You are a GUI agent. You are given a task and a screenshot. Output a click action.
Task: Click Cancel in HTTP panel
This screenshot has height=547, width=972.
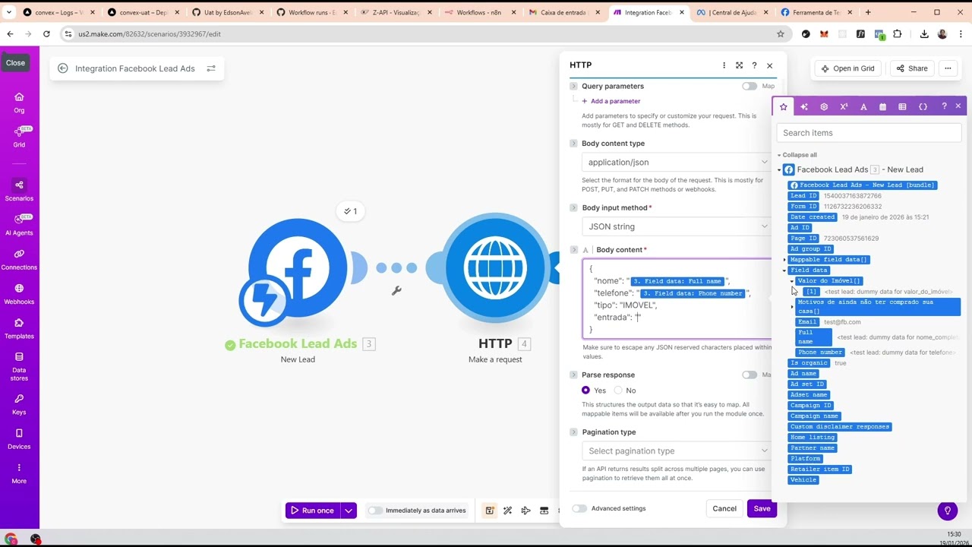[724, 509]
